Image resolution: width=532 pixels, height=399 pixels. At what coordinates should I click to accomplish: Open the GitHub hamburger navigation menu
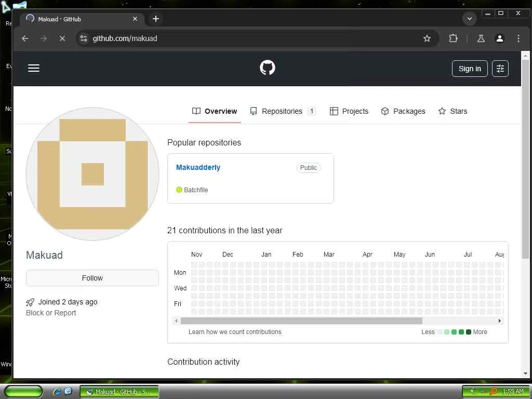point(34,68)
